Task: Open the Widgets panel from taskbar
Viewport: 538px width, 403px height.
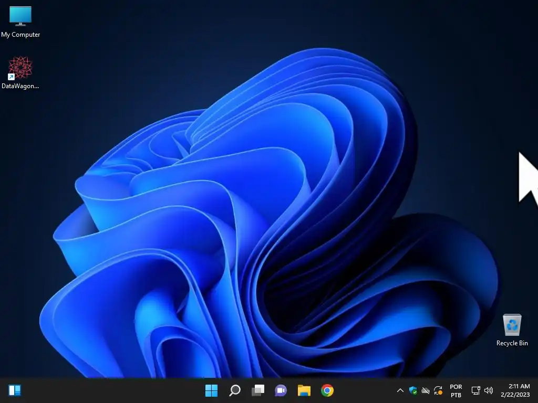Action: (15, 390)
